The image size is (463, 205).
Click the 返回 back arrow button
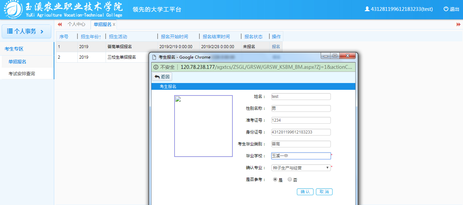click(x=162, y=77)
